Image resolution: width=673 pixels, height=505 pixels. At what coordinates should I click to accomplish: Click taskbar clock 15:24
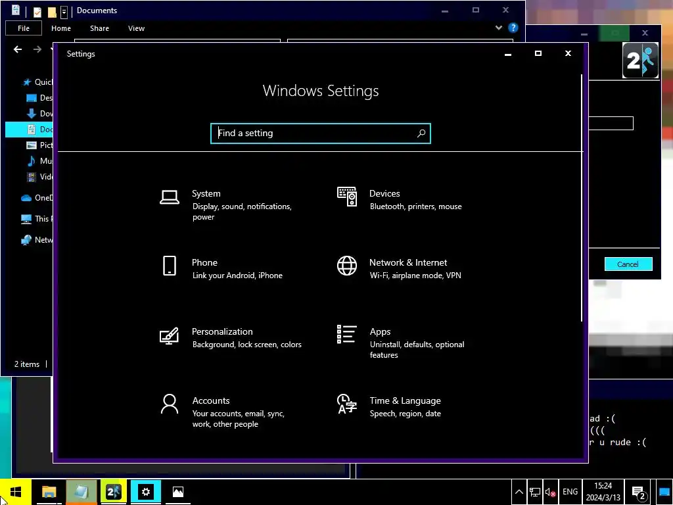[603, 486]
